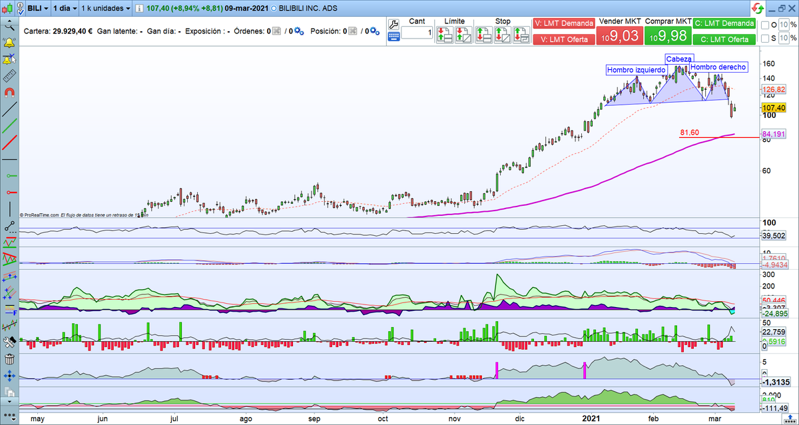799x425 pixels.
Task: Select the black diagonal line tool
Action: pos(9,109)
